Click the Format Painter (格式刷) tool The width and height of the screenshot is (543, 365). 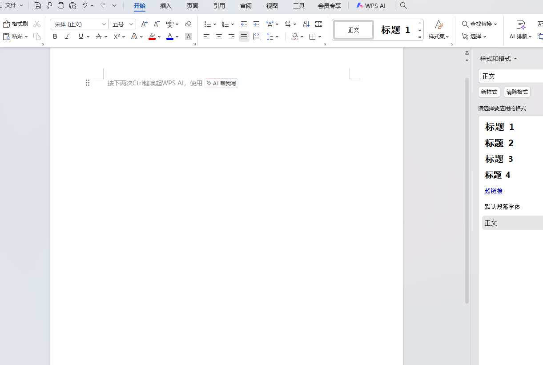tap(16, 24)
